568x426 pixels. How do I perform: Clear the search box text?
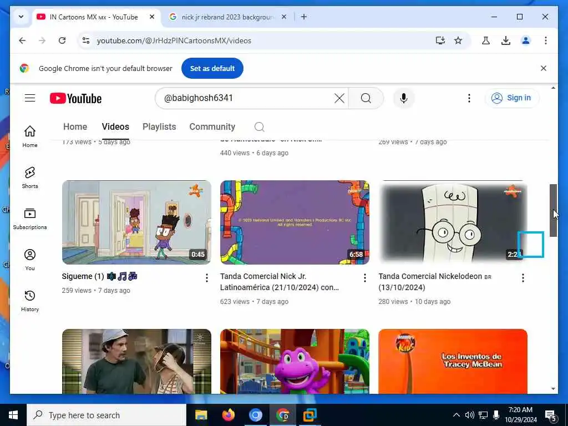(x=339, y=98)
